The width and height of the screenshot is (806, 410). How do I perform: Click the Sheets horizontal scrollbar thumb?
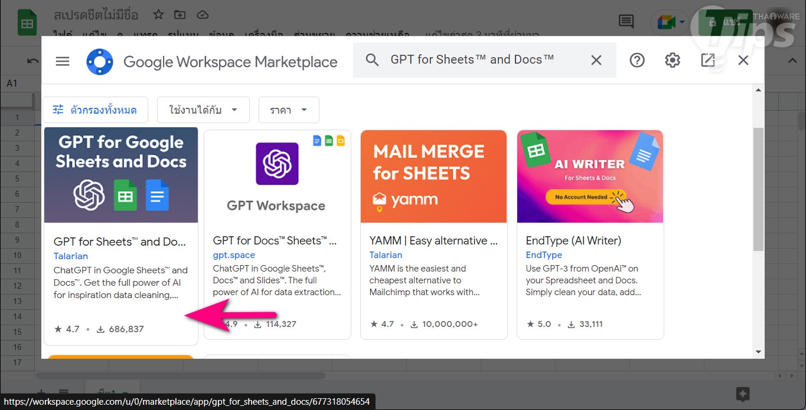(180, 375)
